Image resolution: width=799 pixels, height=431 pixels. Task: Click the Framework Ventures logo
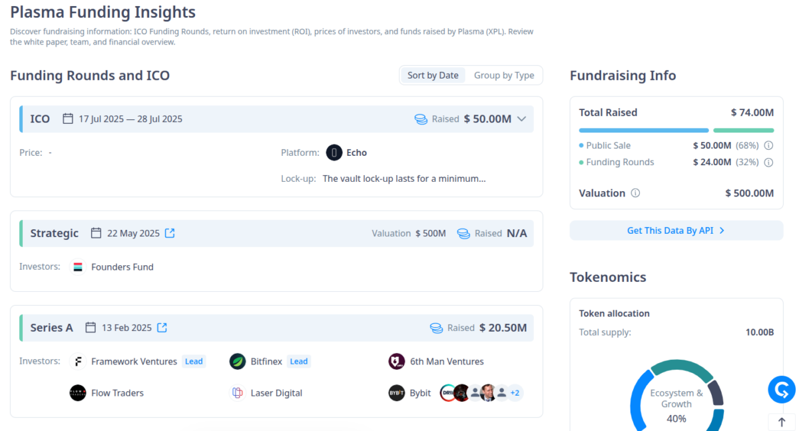click(78, 362)
